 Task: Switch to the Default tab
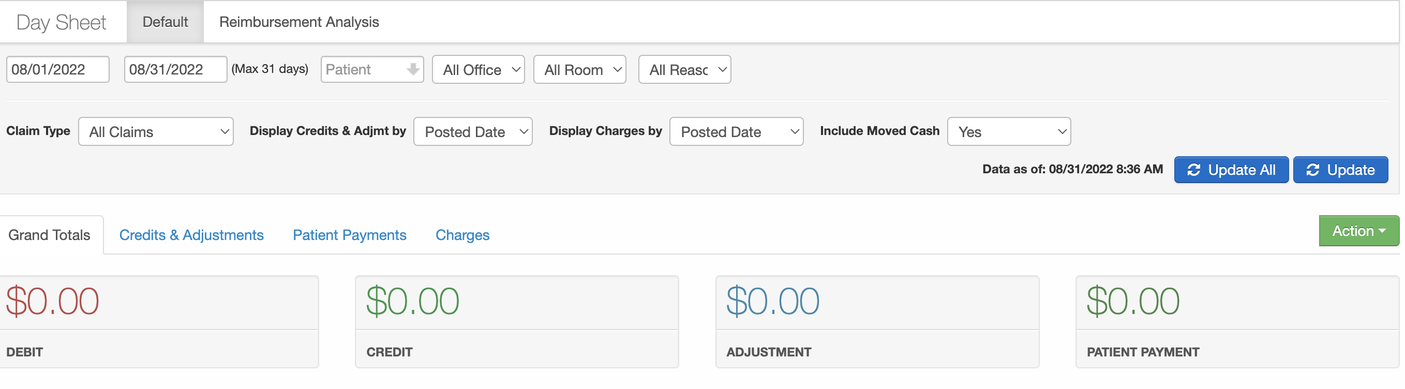(165, 22)
